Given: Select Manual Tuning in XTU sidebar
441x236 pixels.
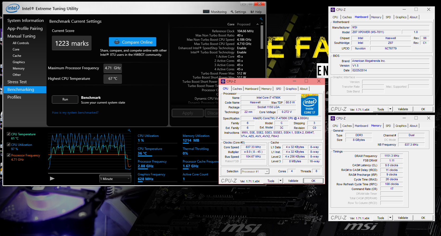Looking at the screenshot, I should [x=21, y=36].
